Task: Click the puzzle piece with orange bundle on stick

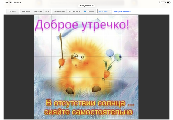Action: (60, 67)
